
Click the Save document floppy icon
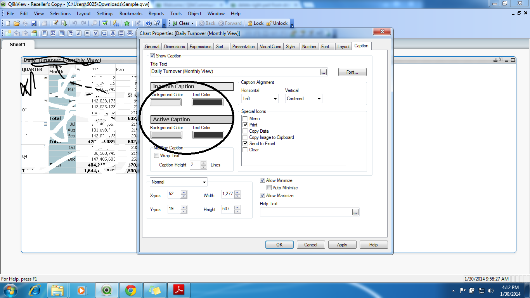click(x=34, y=23)
